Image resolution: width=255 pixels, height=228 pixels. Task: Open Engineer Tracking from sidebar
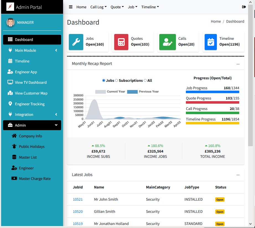coord(30,104)
